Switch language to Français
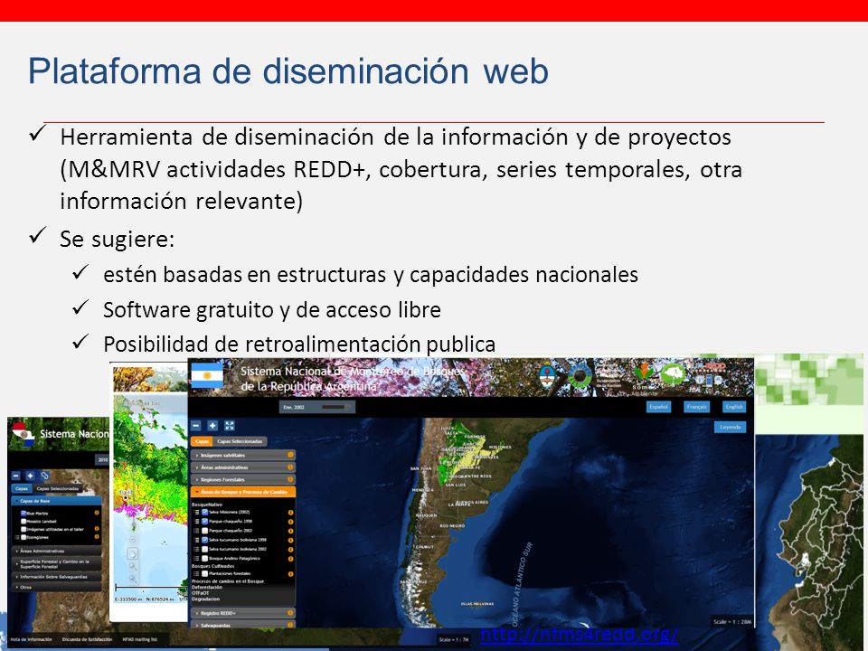 point(696,407)
